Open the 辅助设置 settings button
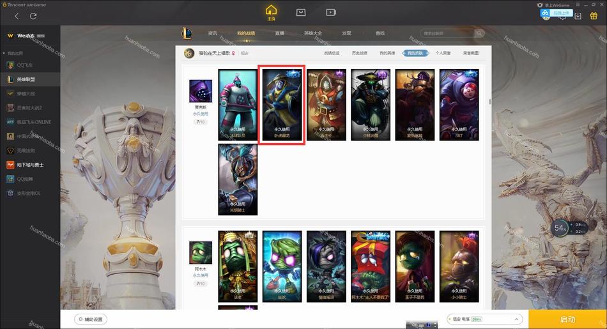607x329 pixels. [91, 319]
